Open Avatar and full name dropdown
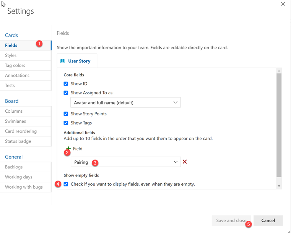The image size is (291, 233). tap(125, 102)
